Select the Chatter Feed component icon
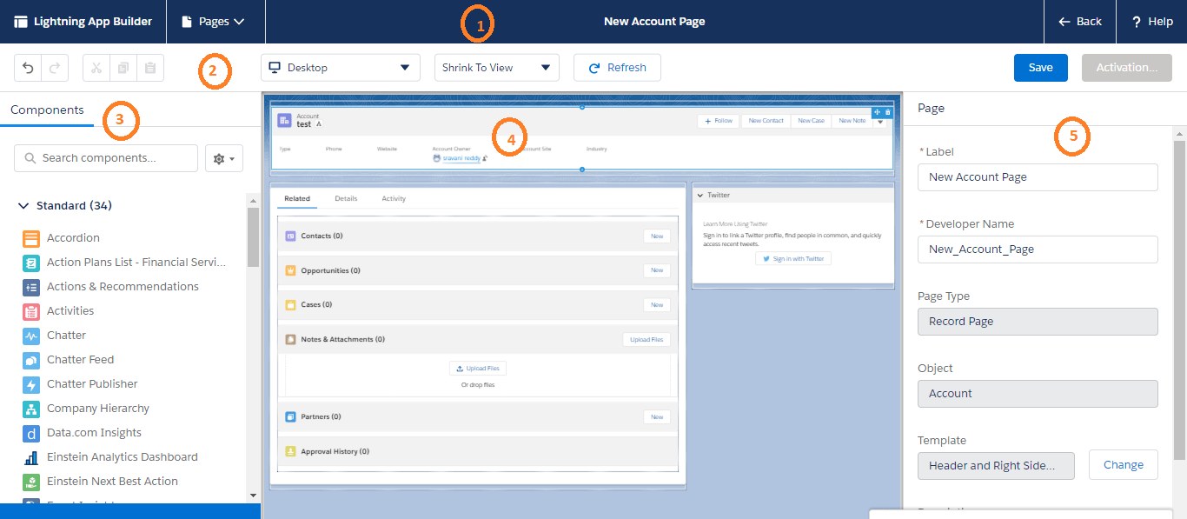Viewport: 1187px width, 519px height. click(31, 360)
